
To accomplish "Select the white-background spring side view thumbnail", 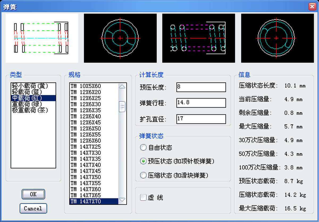I will (42, 38).
